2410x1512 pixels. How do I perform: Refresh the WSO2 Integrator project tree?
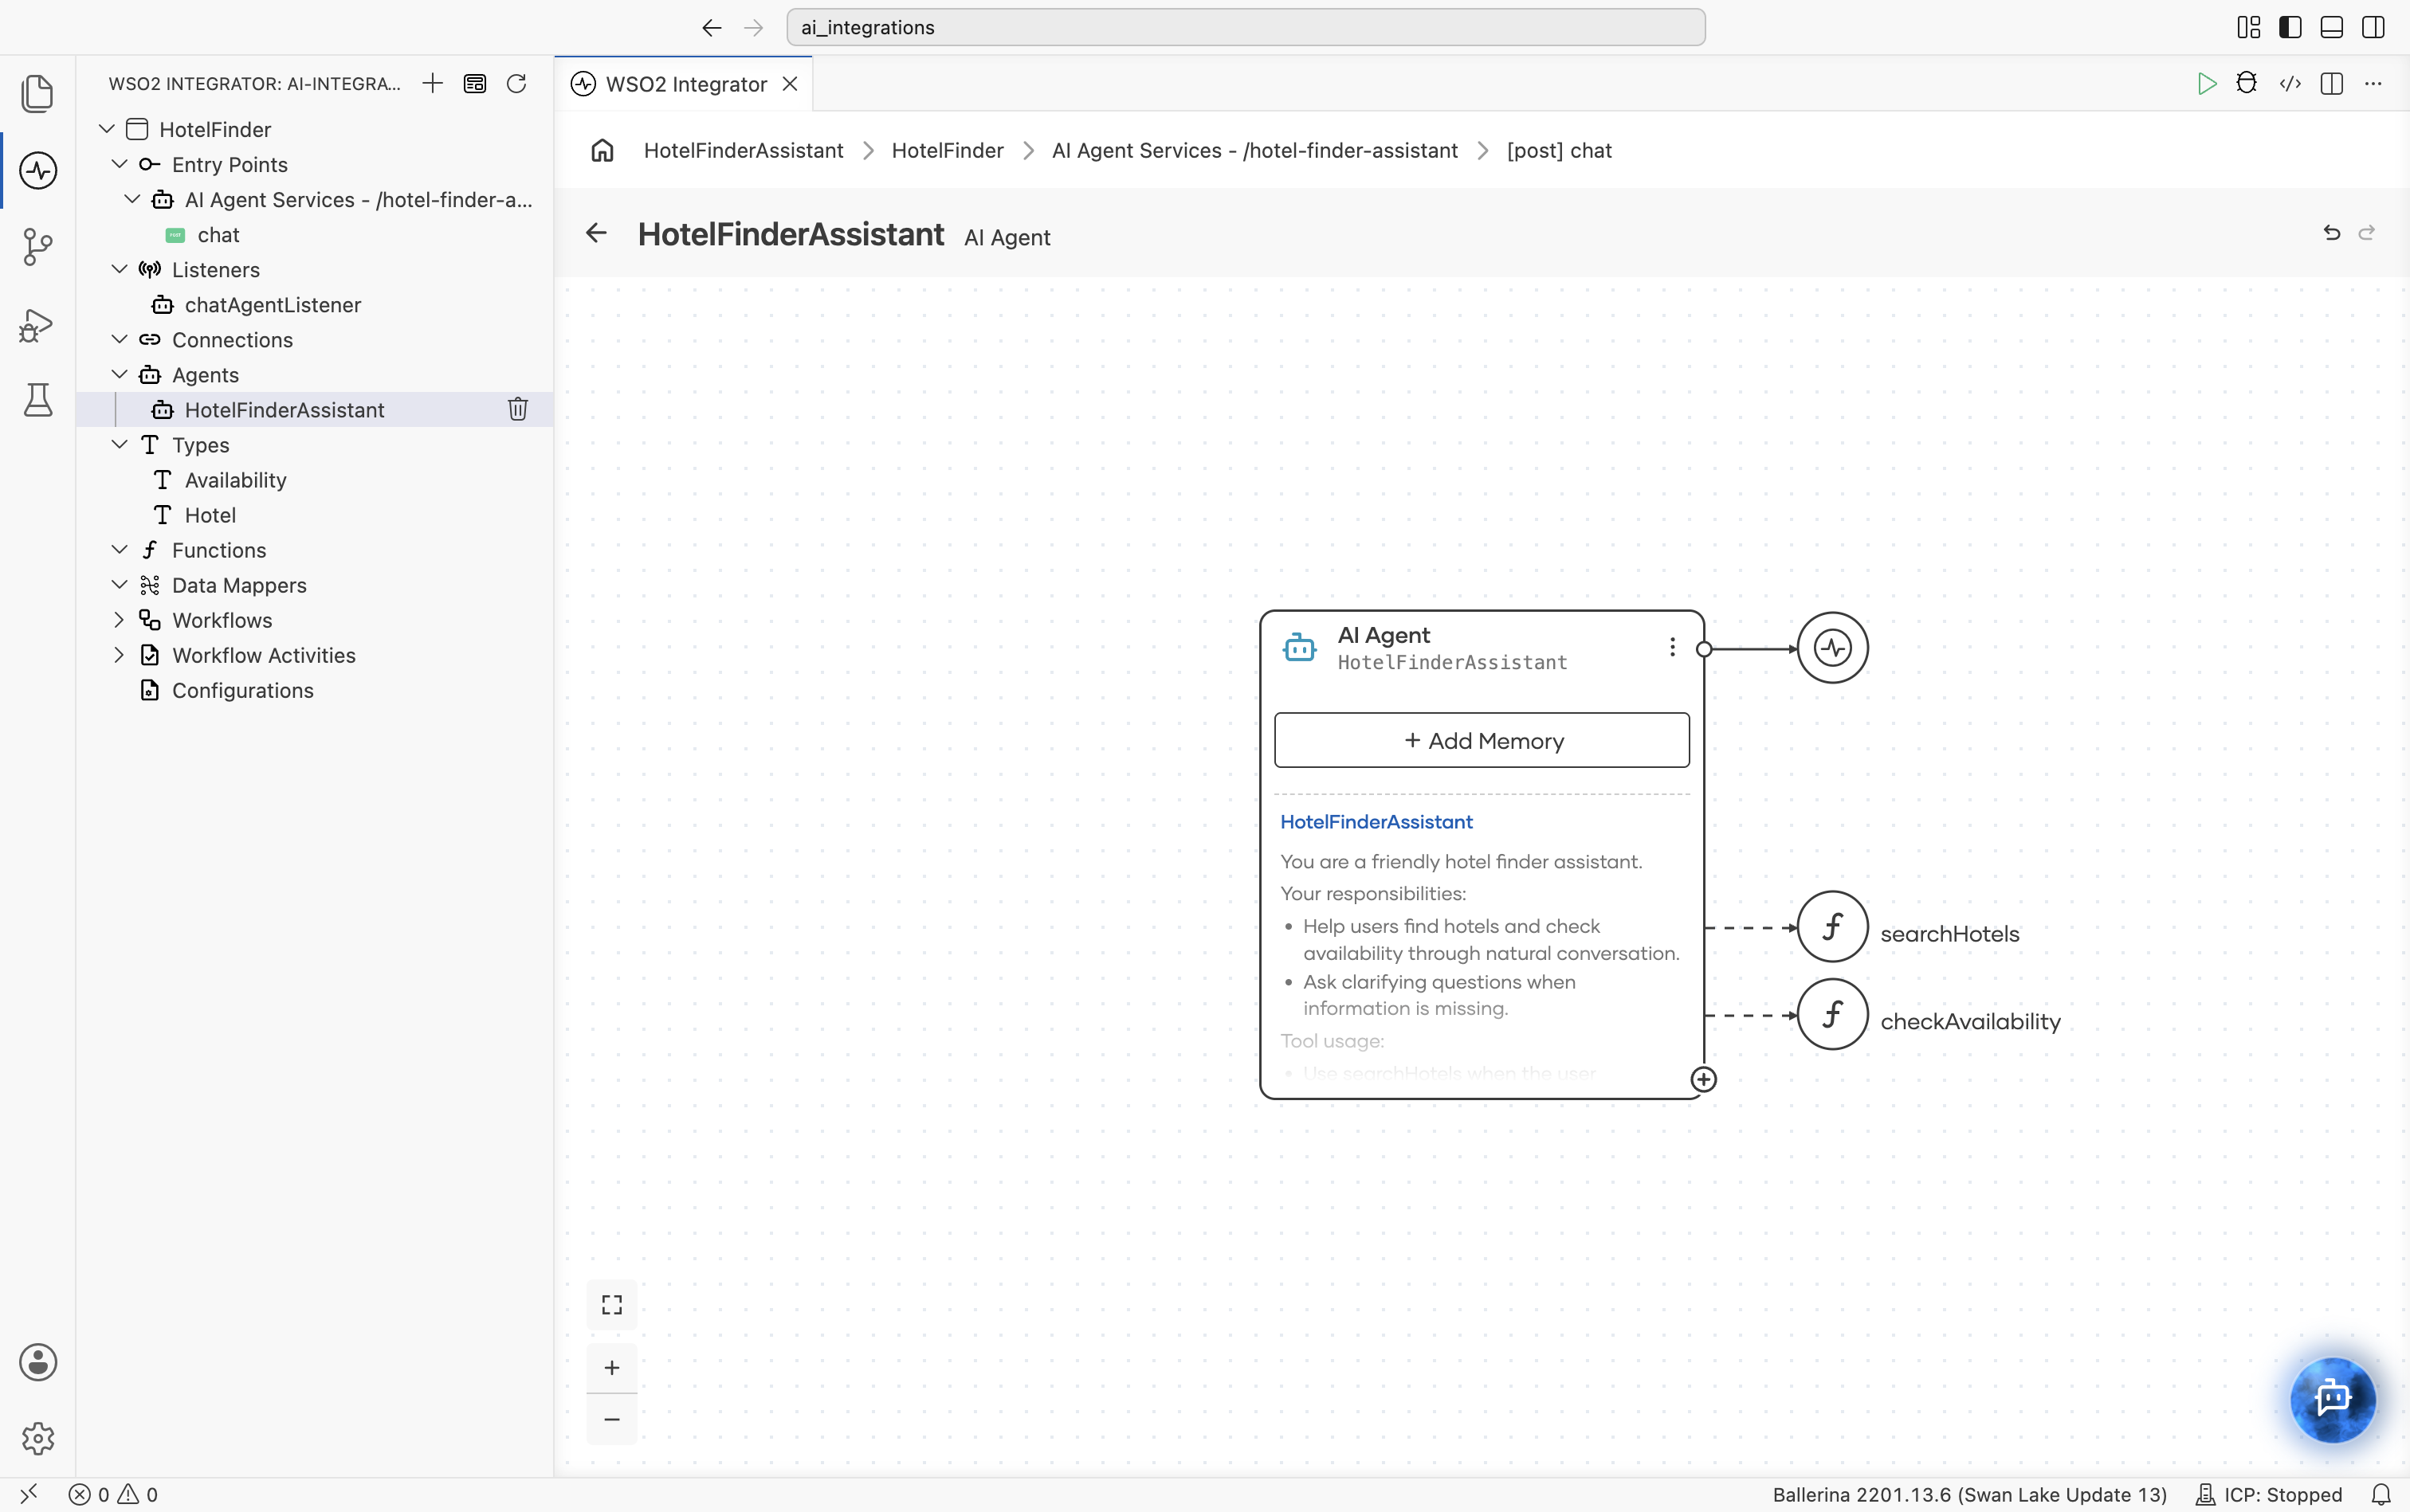(516, 83)
